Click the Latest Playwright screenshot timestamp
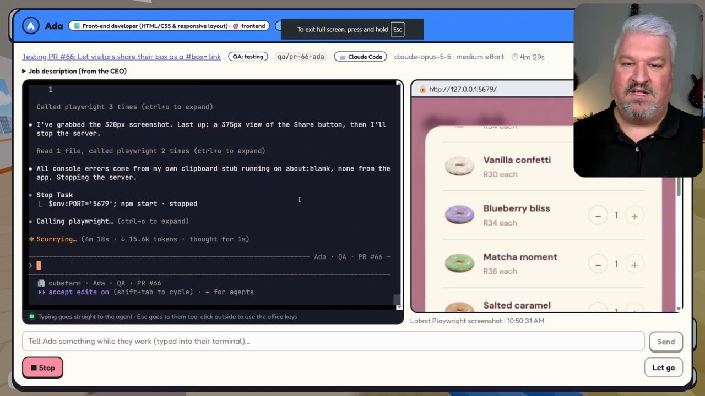Viewport: 705px width, 396px height. pos(477,321)
